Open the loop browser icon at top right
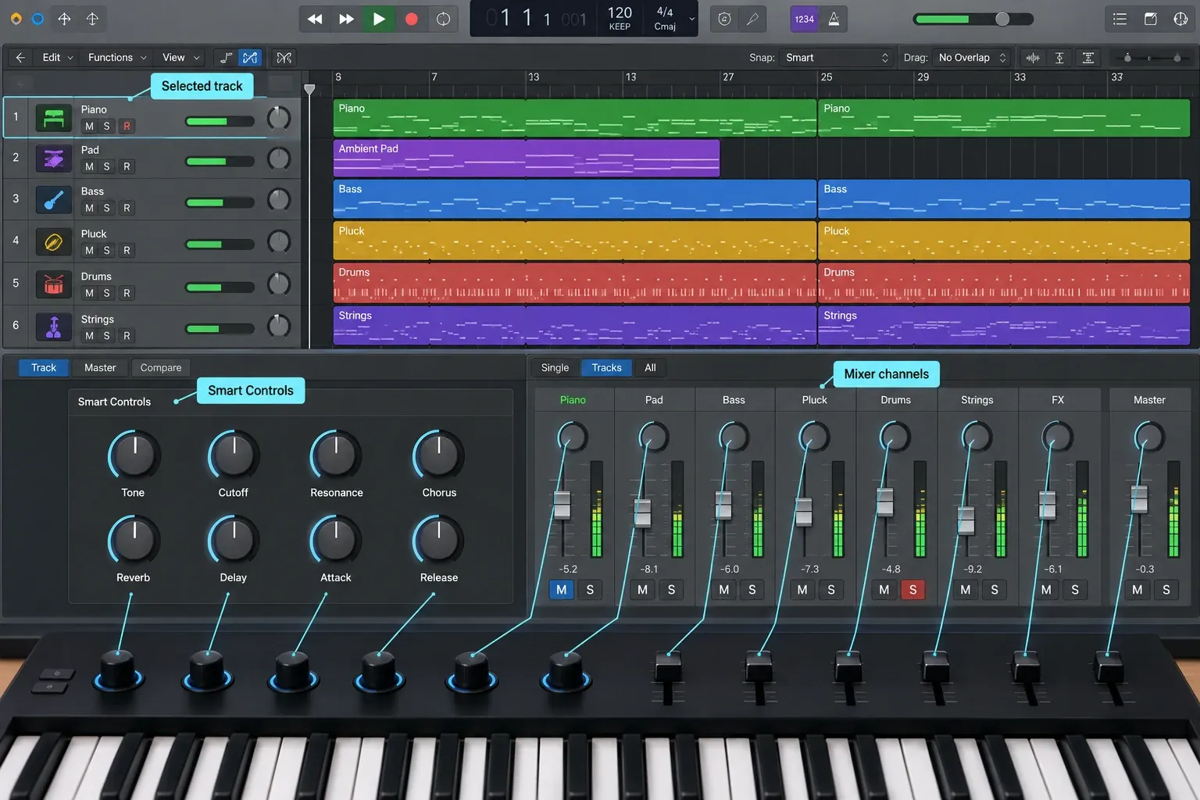This screenshot has width=1200, height=800. [x=1180, y=19]
